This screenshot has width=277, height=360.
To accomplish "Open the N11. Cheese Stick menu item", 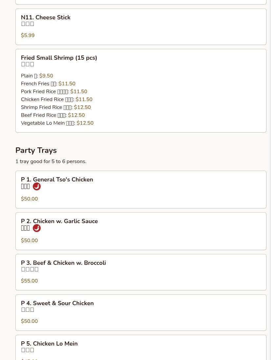I will 141,27.
